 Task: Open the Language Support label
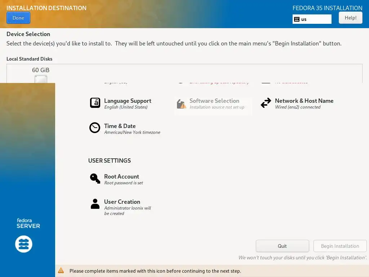tap(128, 101)
